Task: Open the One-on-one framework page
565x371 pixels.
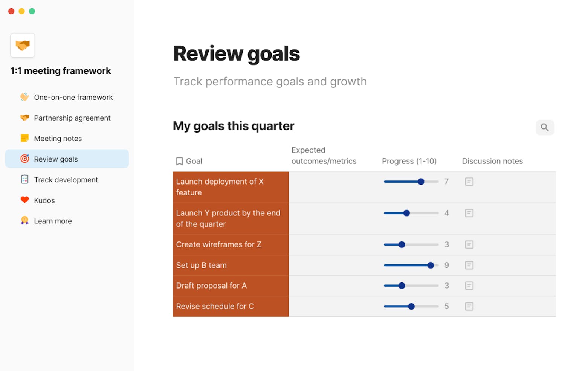Action: tap(73, 97)
